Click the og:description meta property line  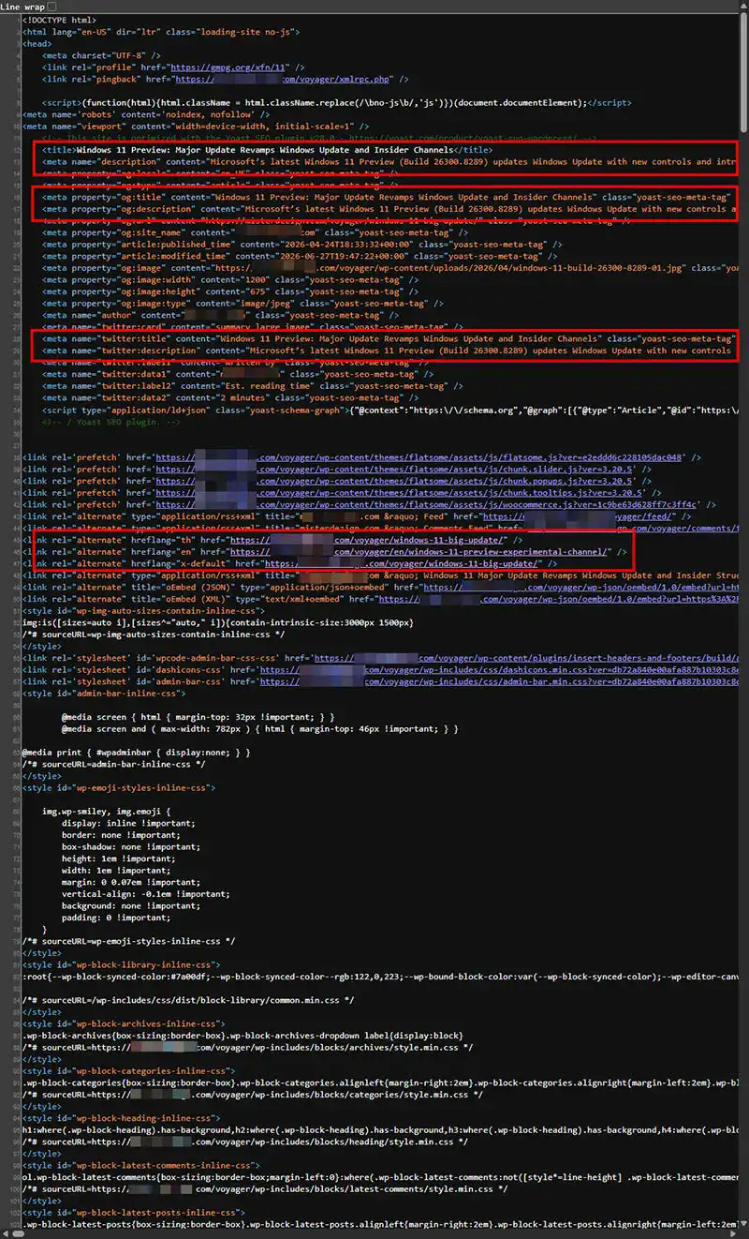click(390, 208)
